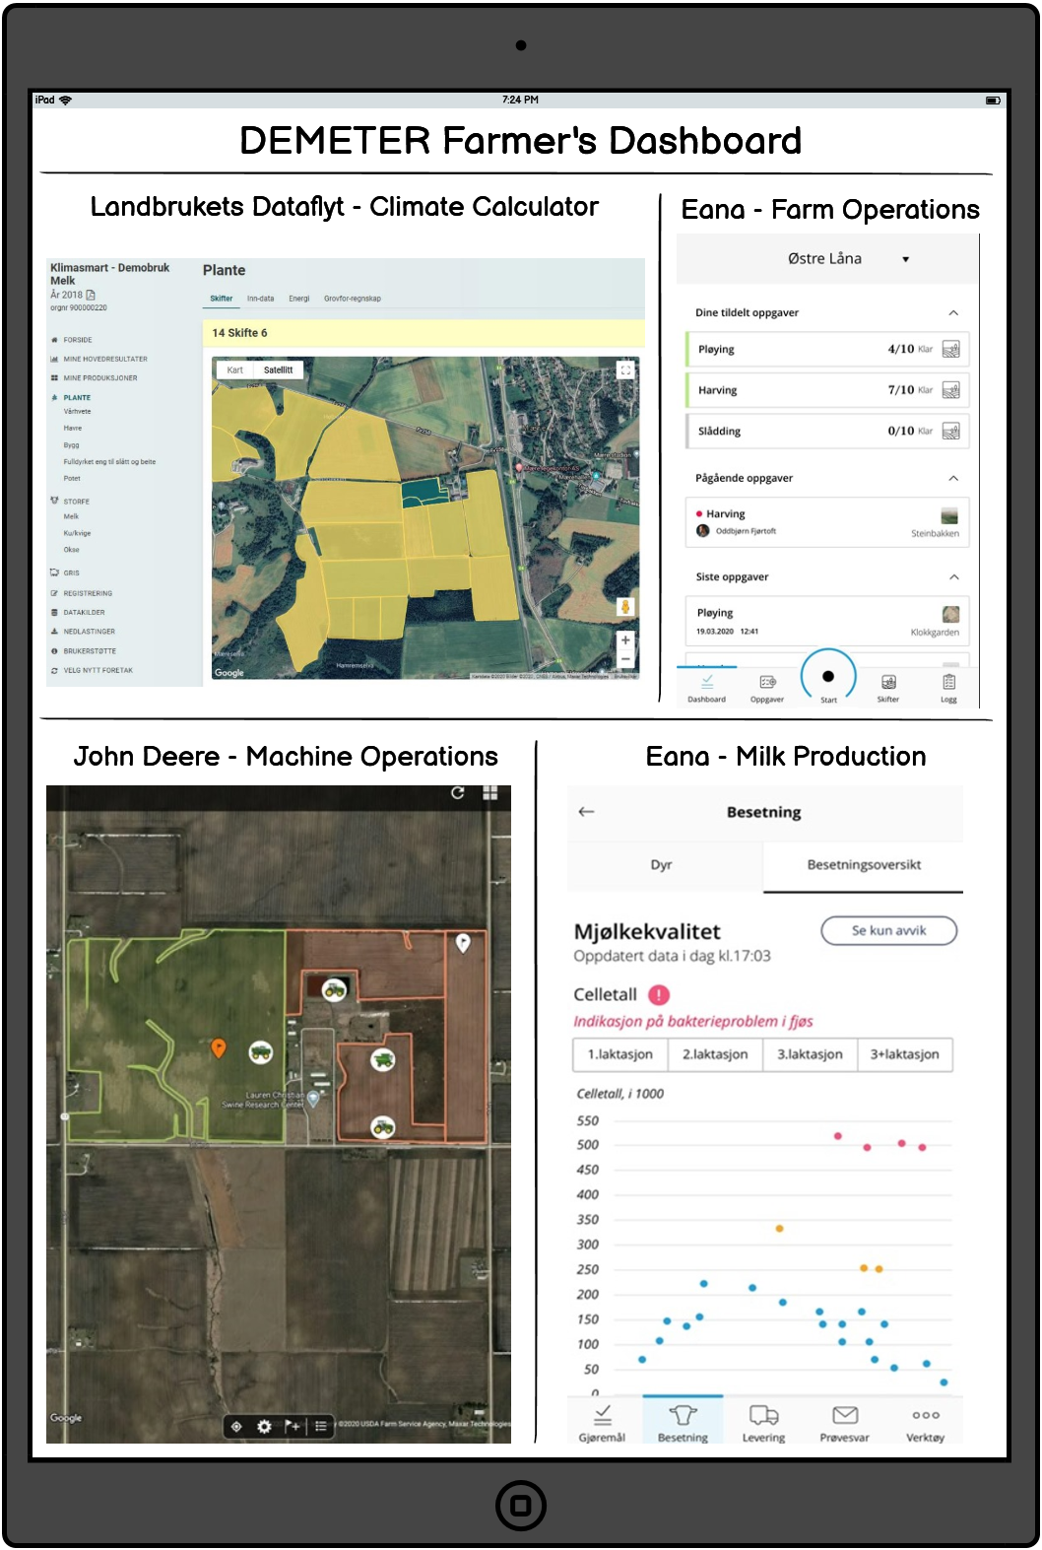This screenshot has height=1550, width=1042.
Task: Open Fulldyrket eng til slått og beite
Action: 109,461
